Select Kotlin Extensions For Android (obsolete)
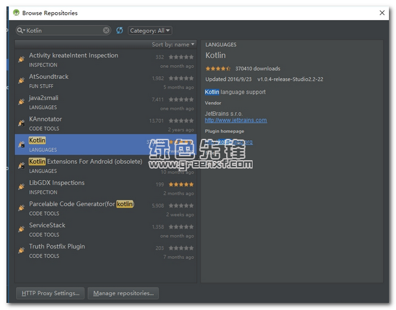 (x=105, y=166)
